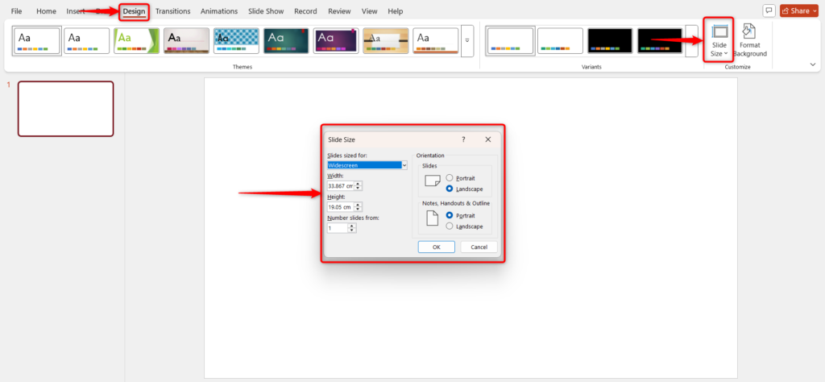Screen dimensions: 825x382
Task: Click OK in Slide Size dialog
Action: tap(437, 247)
